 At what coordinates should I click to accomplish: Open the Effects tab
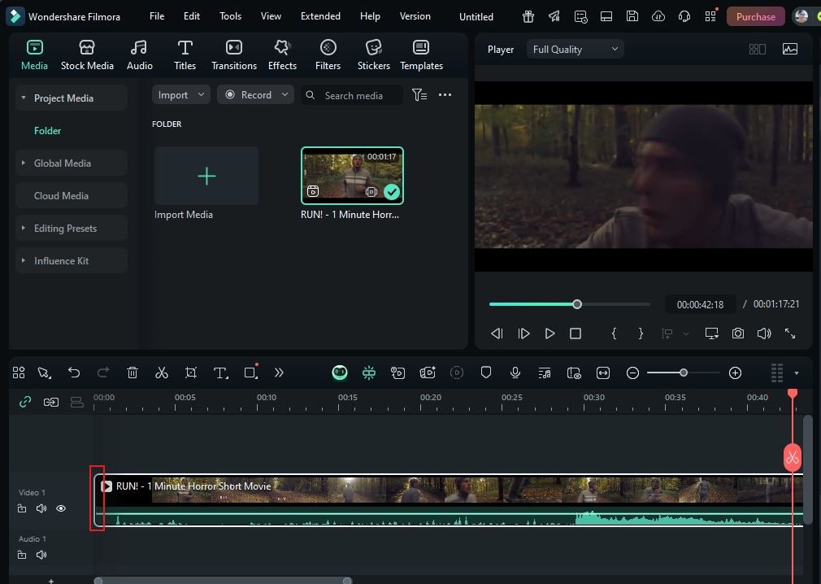click(282, 54)
